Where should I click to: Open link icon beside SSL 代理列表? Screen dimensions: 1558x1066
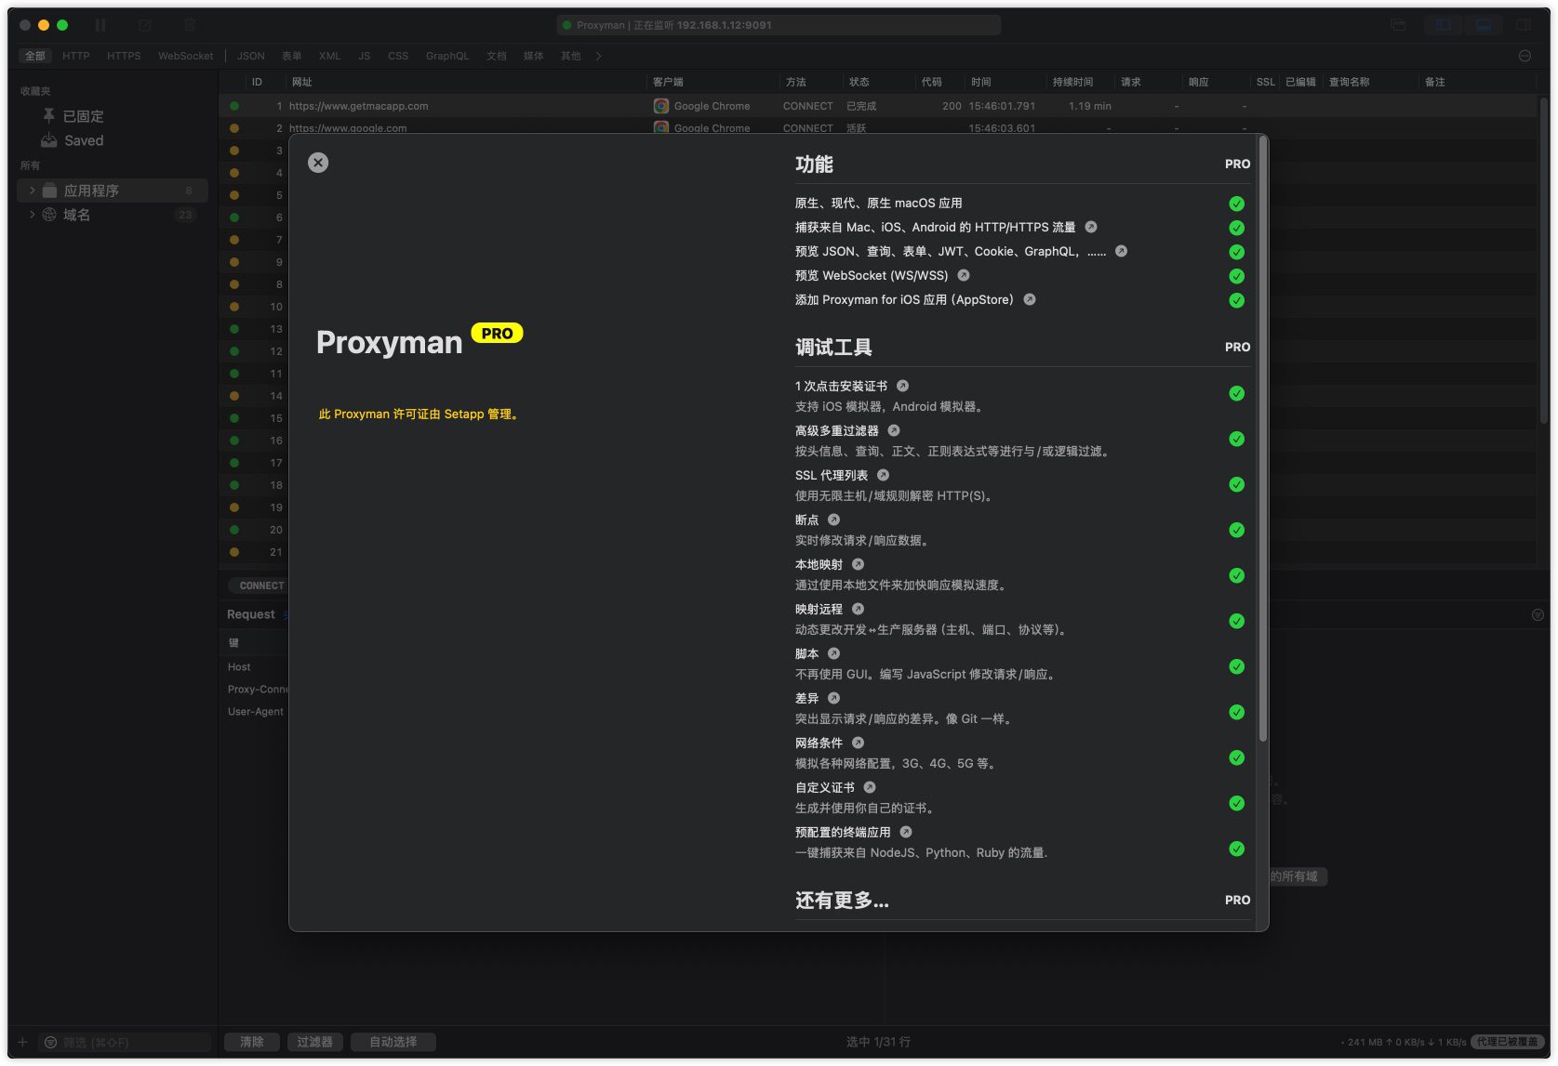[883, 475]
